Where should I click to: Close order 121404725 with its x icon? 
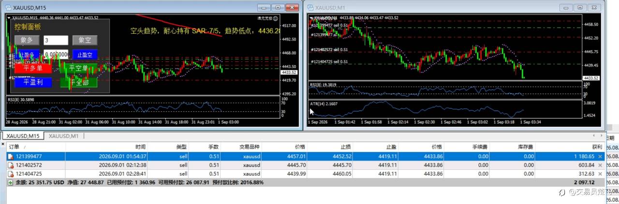pos(601,173)
